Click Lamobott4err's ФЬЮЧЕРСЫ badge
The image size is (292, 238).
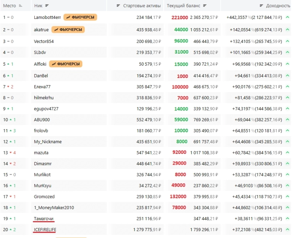pyautogui.click(x=80, y=17)
